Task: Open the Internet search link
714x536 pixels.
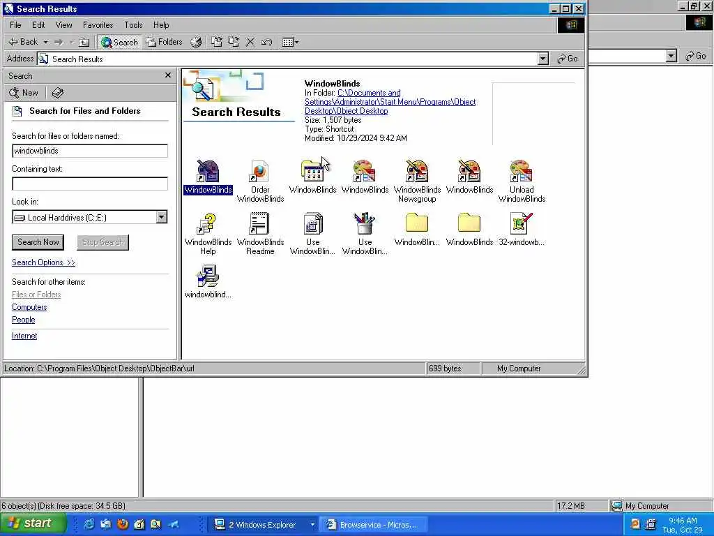Action: [x=24, y=336]
